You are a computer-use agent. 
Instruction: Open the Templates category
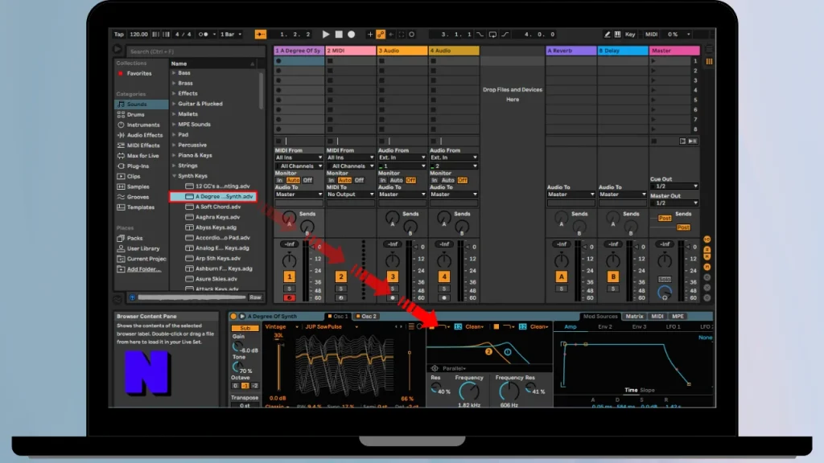(x=140, y=207)
